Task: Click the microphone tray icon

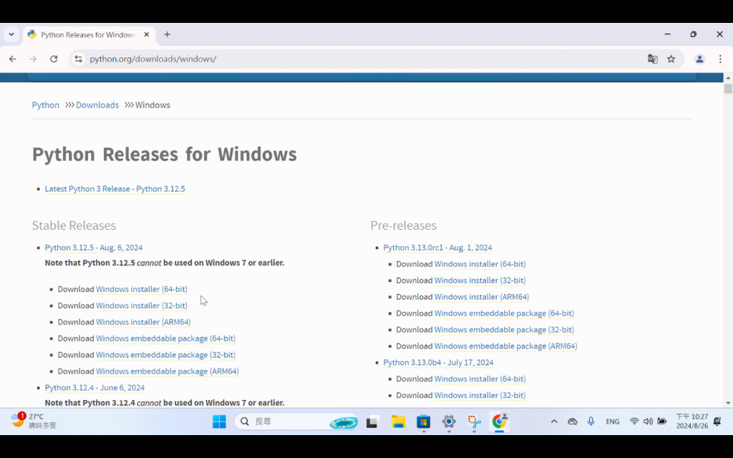Action: (x=591, y=422)
